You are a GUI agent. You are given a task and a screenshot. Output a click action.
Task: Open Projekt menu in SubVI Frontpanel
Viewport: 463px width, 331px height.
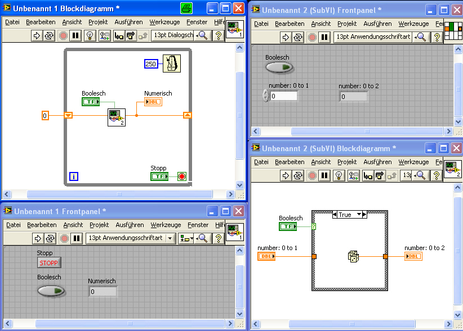pyautogui.click(x=347, y=24)
